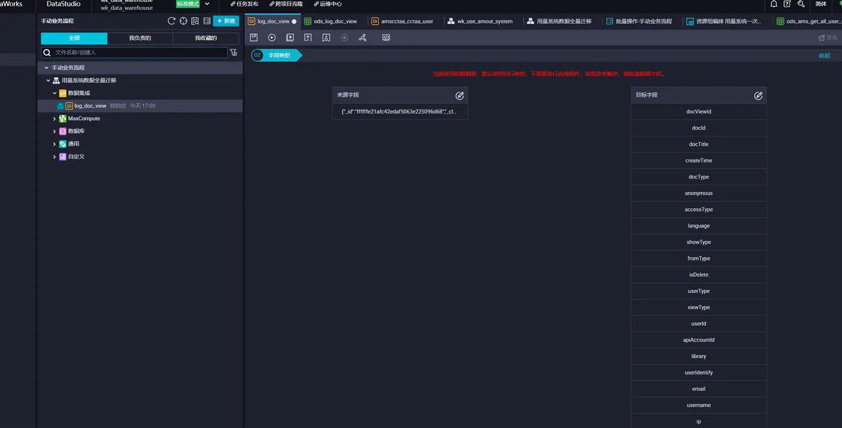Edit source fields with pencil icon
This screenshot has height=428, width=842.
point(459,95)
